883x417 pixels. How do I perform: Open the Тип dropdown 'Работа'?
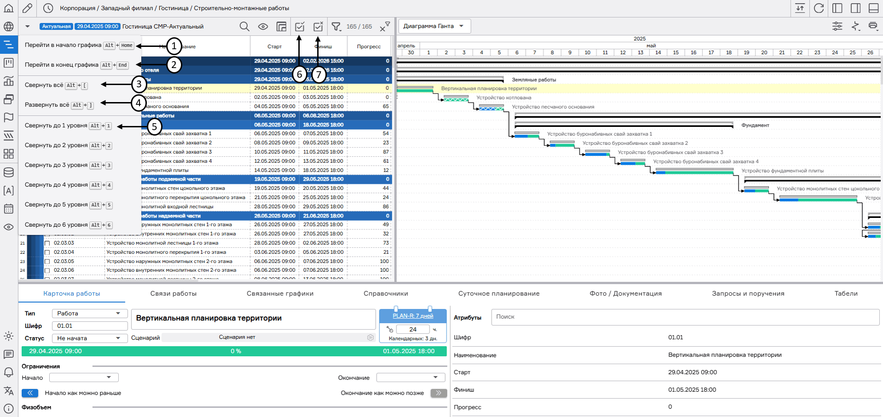click(89, 313)
